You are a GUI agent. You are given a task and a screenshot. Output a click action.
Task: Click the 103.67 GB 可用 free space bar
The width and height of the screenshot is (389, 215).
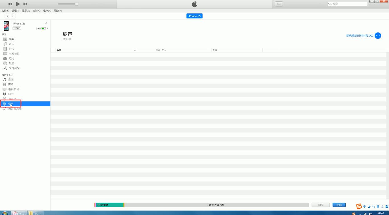216,205
